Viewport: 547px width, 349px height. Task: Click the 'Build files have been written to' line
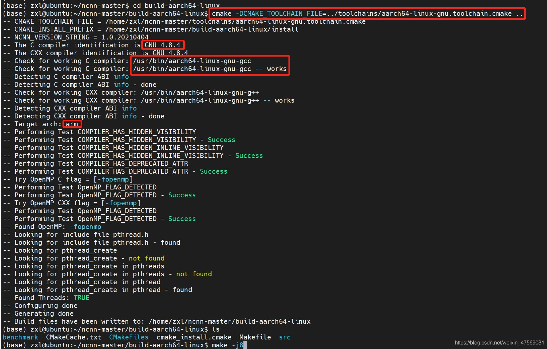click(157, 321)
